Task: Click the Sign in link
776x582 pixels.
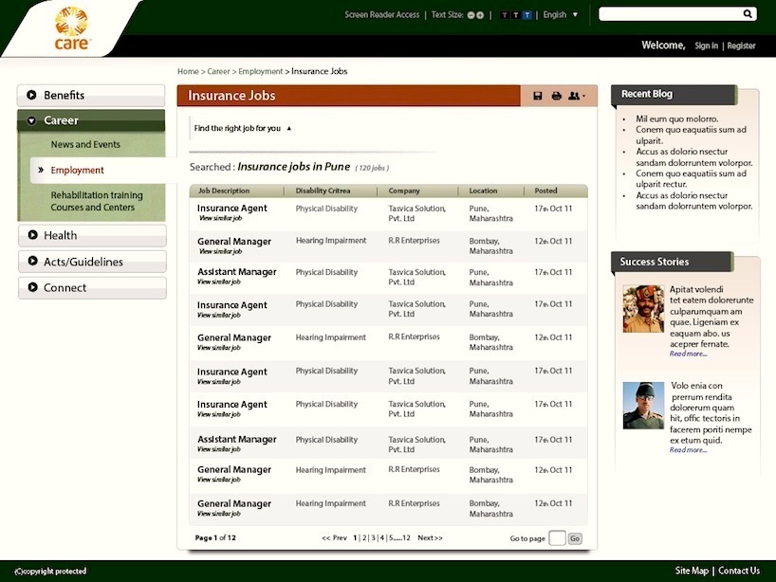Action: point(706,45)
